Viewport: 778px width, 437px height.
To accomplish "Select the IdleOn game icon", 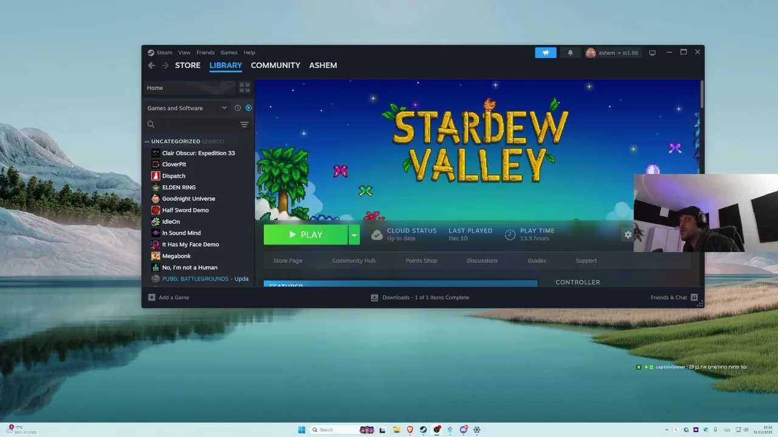I will coord(156,222).
